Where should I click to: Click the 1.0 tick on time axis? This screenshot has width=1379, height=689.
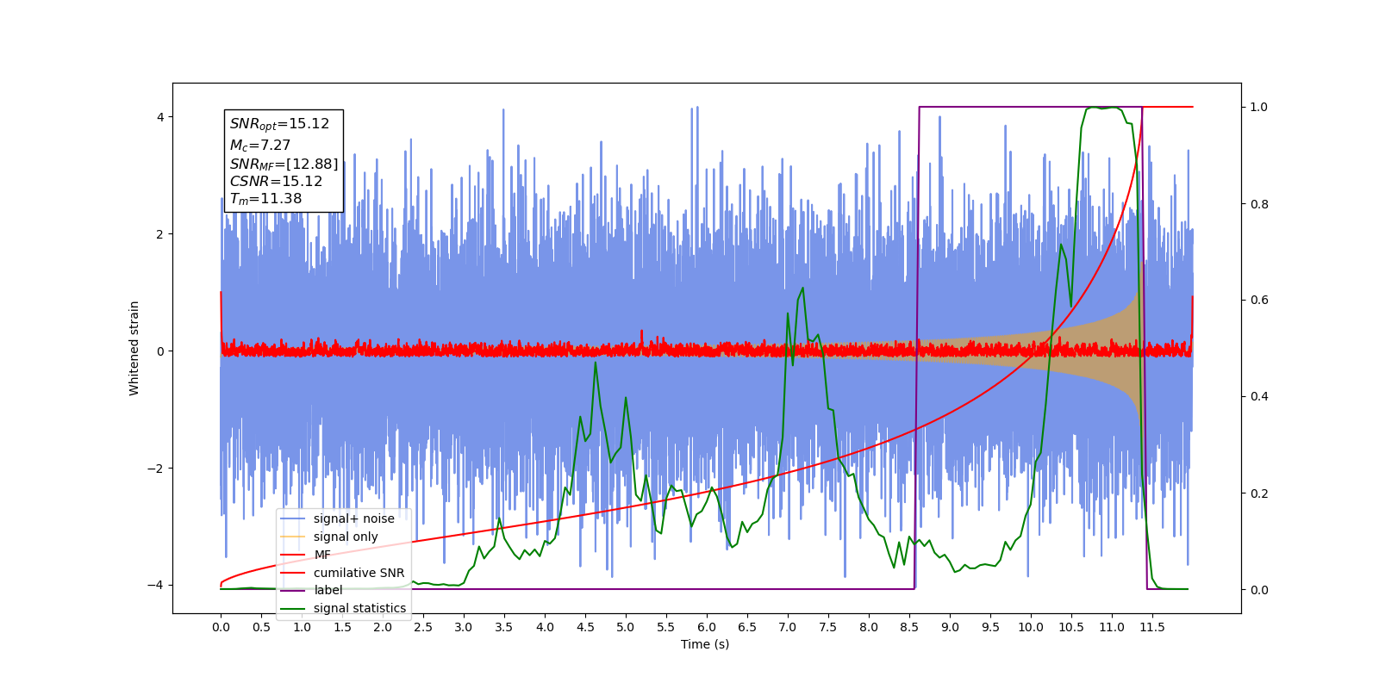302,627
